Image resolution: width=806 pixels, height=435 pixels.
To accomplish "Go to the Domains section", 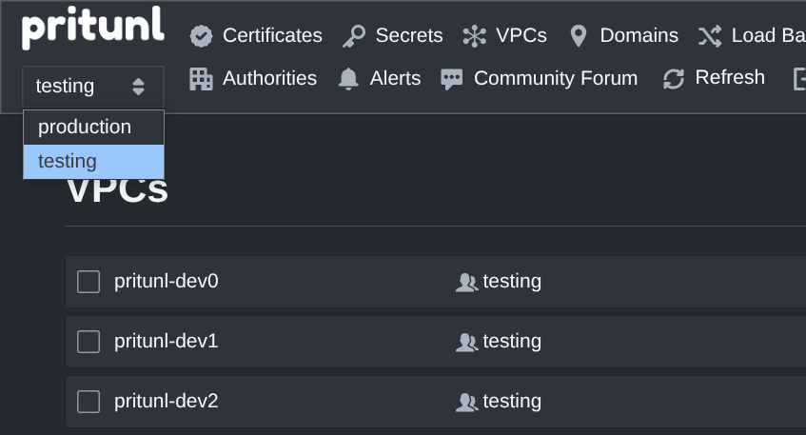I will pos(639,36).
